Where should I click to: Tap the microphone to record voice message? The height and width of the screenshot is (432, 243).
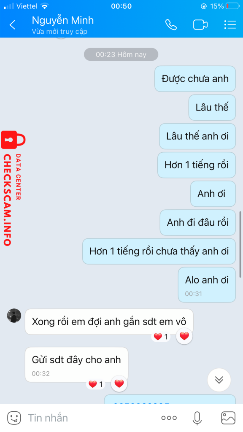[x=197, y=418]
